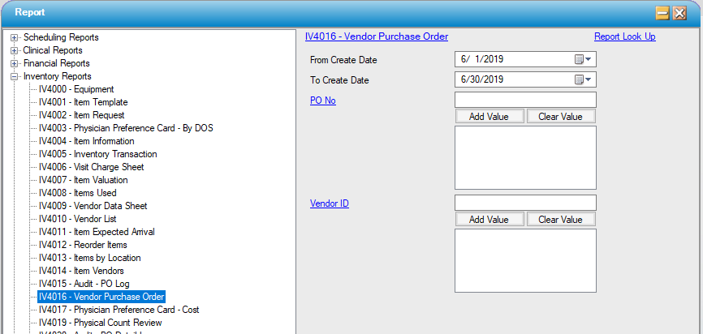The width and height of the screenshot is (703, 334).
Task: Click Add Value button under PO No
Action: click(x=489, y=116)
